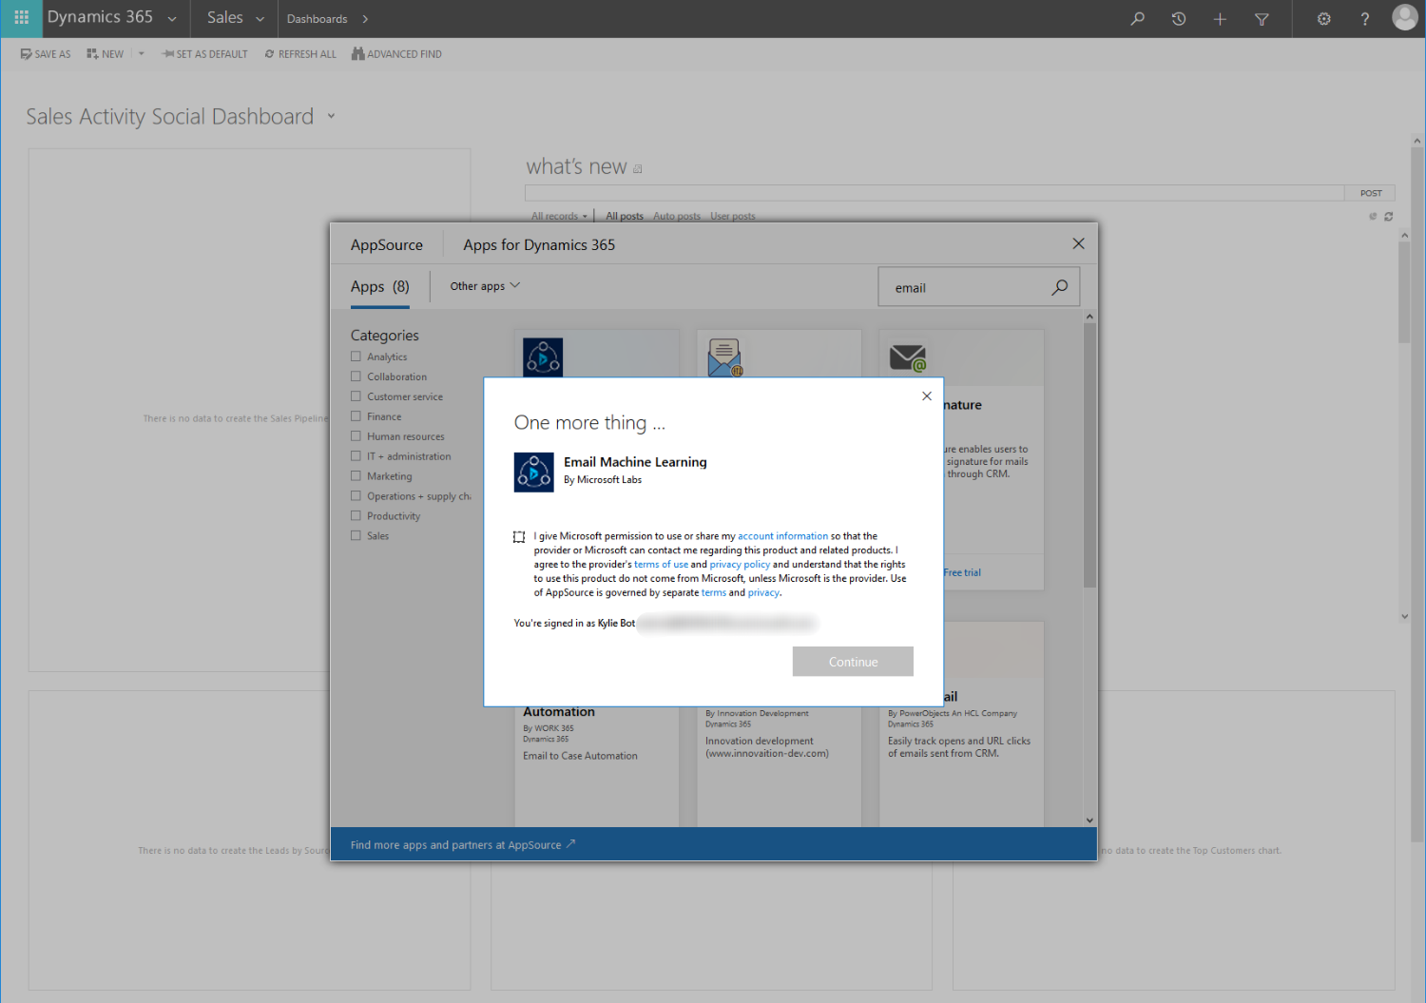Check the Sales category checkbox

[x=356, y=536]
